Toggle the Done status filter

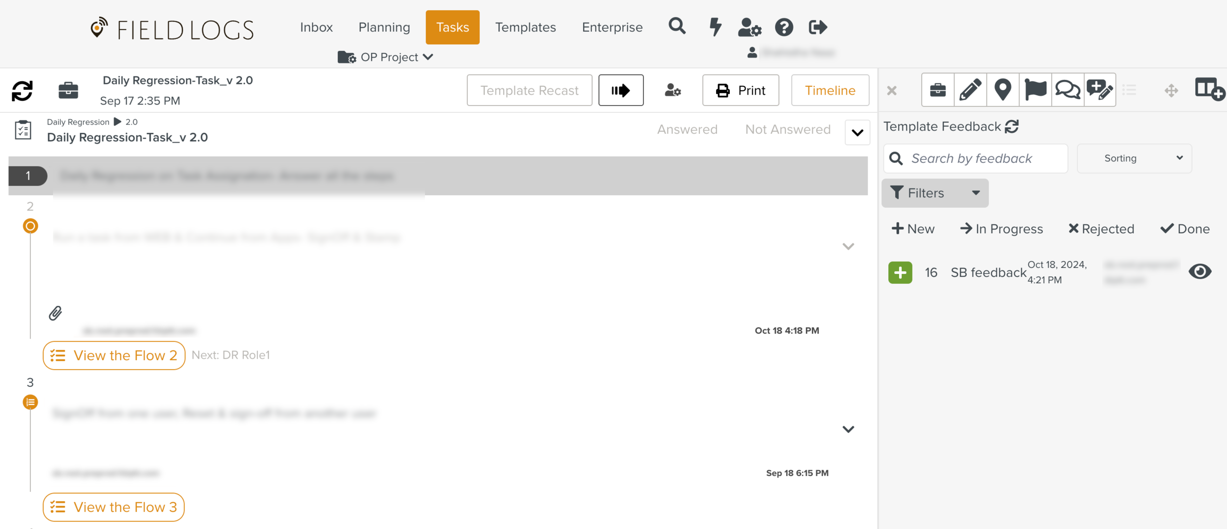[1185, 229]
